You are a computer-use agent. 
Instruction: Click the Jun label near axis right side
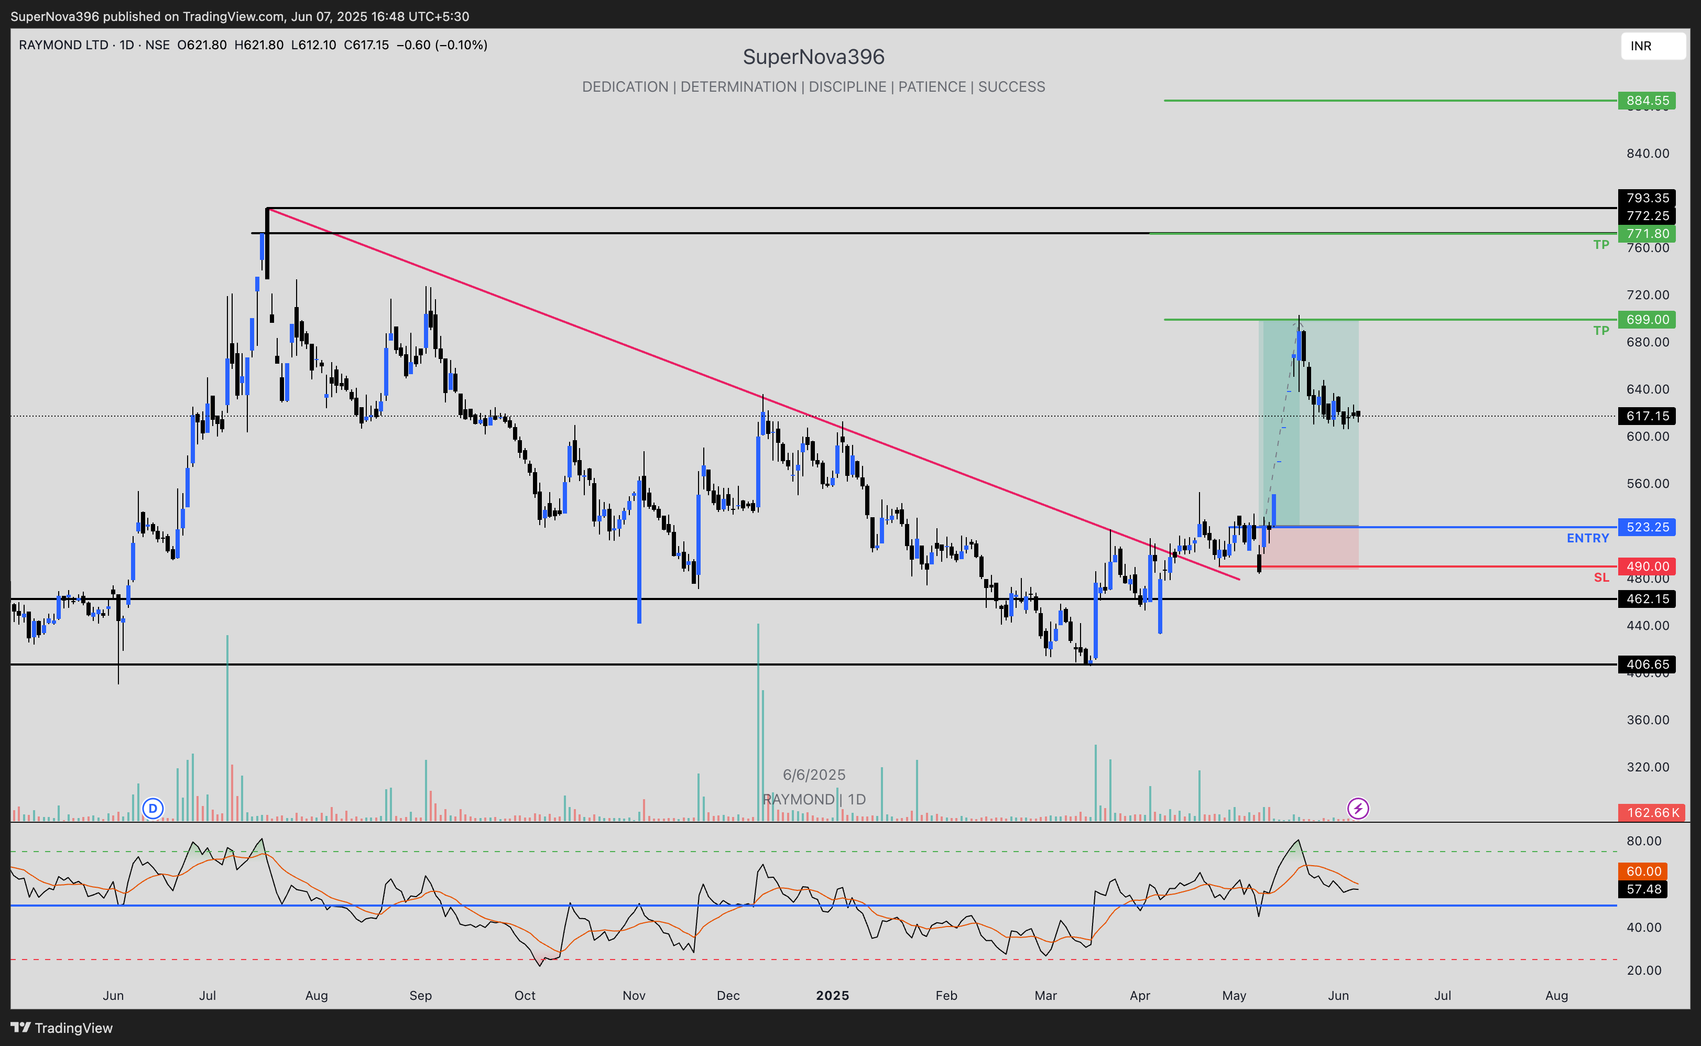point(1338,996)
